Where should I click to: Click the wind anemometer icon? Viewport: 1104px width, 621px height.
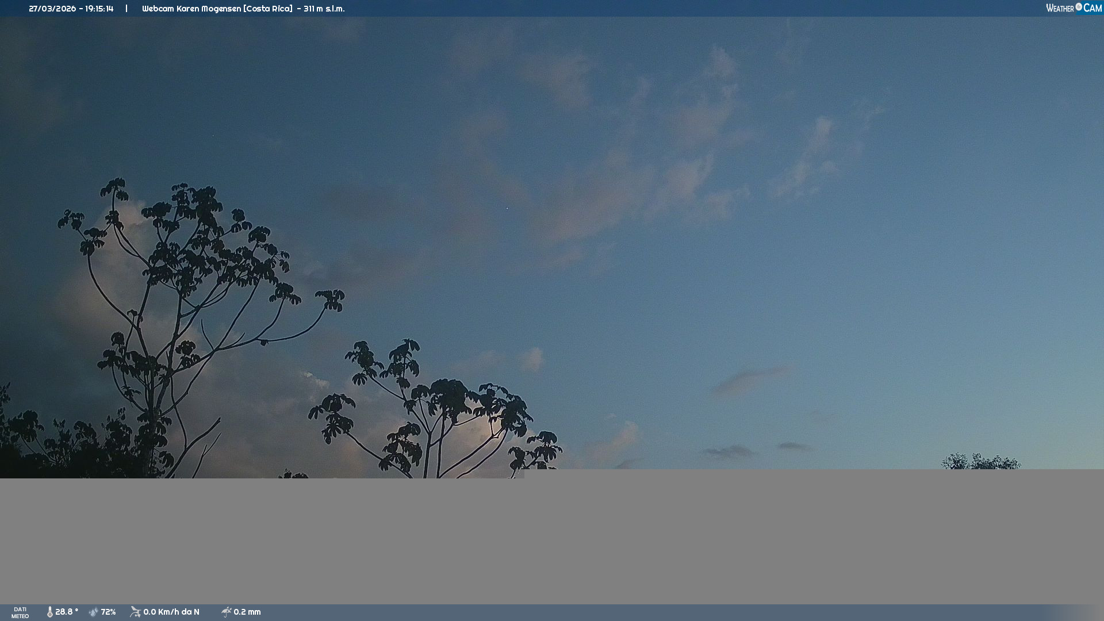coord(135,612)
